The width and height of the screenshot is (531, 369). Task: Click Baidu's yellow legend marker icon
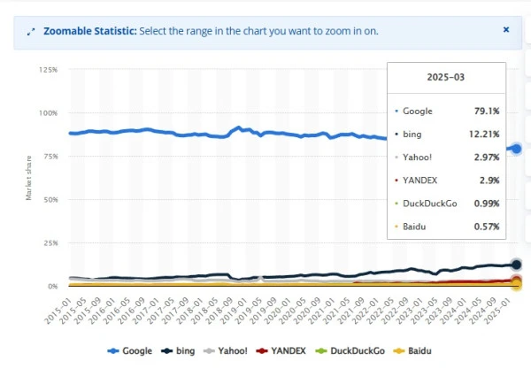pos(399,351)
